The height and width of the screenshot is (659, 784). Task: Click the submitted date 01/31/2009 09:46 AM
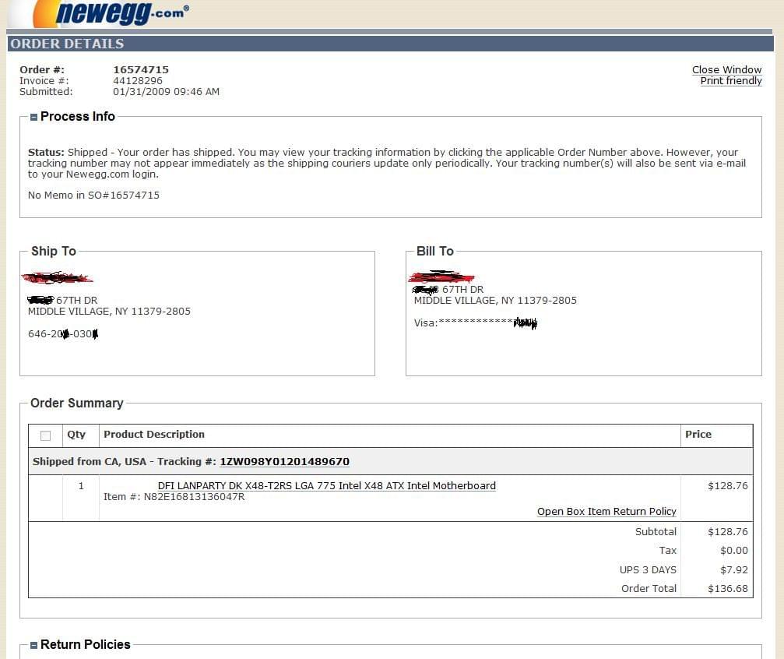[x=166, y=92]
